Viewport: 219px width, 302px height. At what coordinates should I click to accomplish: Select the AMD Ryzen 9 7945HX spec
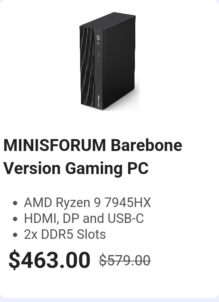click(x=88, y=203)
